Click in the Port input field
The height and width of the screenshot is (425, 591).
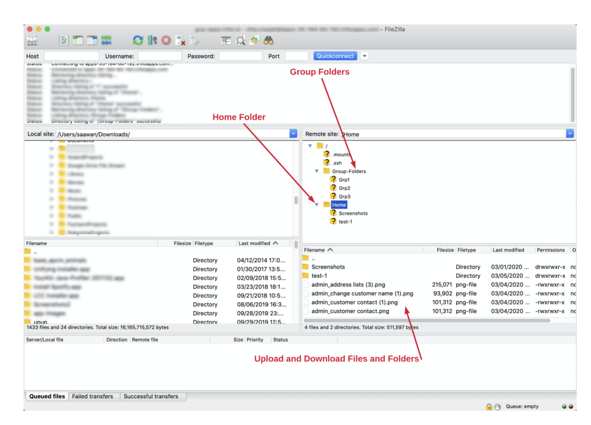(x=297, y=56)
